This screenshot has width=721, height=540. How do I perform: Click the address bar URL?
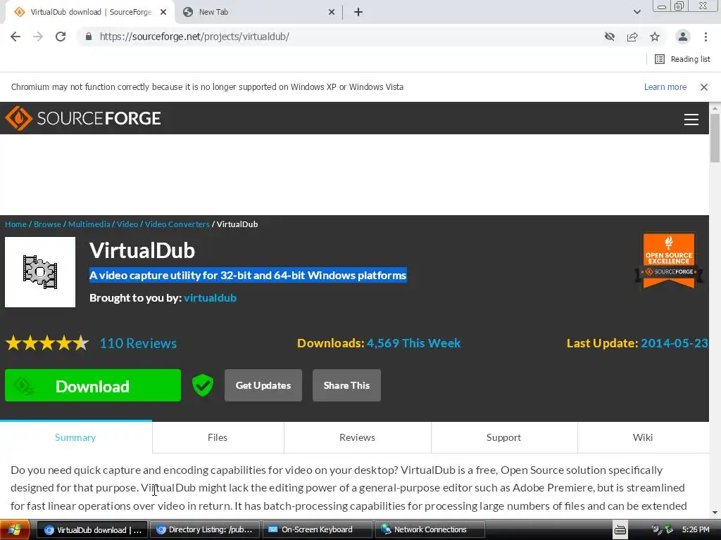(x=194, y=37)
